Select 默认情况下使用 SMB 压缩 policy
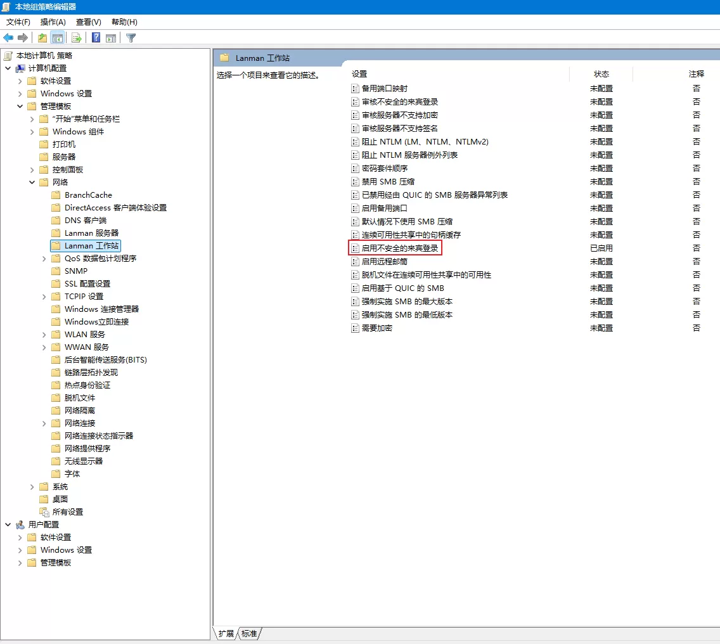The width and height of the screenshot is (720, 644). (x=407, y=221)
